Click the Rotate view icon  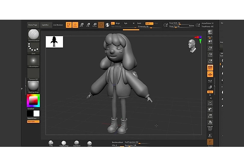coord(210,122)
